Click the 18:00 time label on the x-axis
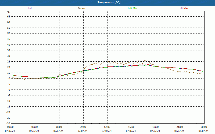215x134 pixels. coord(156,127)
